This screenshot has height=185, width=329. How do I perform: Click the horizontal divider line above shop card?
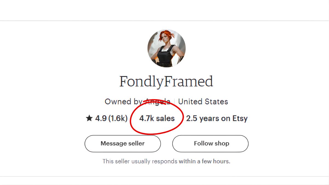click(x=164, y=21)
